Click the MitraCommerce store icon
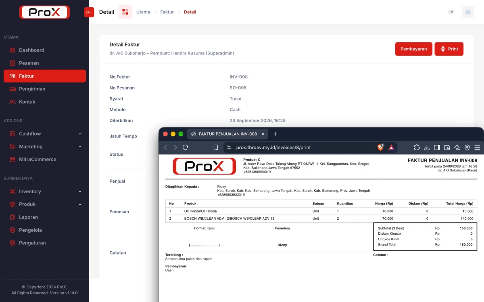The width and height of the screenshot is (484, 302). 13,160
